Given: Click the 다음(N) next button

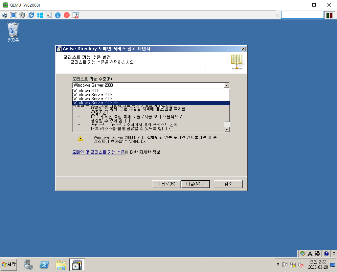Looking at the screenshot, I should click(x=195, y=184).
